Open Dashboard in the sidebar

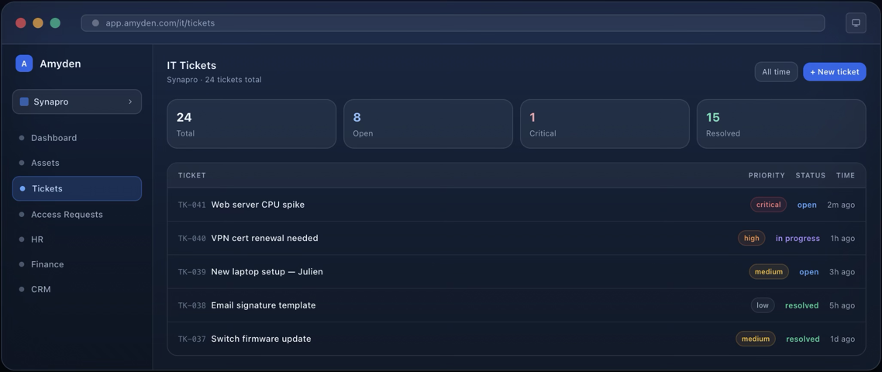(77, 138)
